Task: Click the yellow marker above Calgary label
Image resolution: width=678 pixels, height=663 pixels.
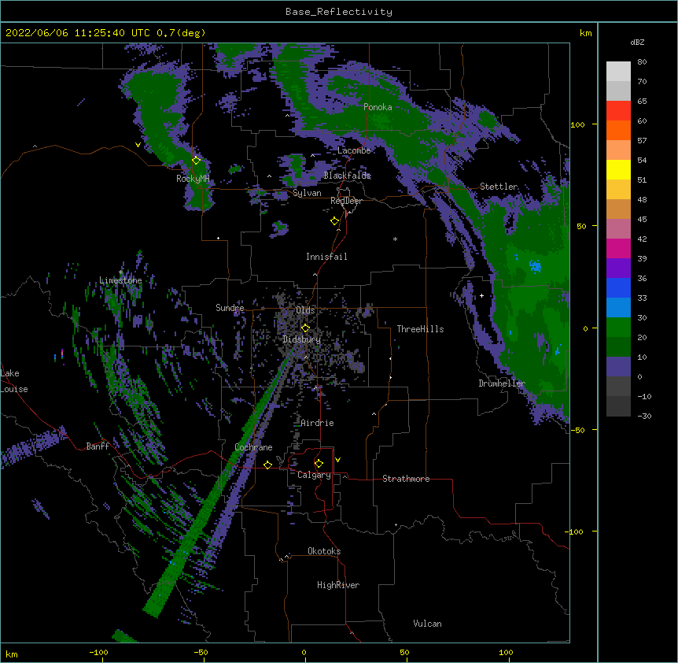Action: point(319,464)
